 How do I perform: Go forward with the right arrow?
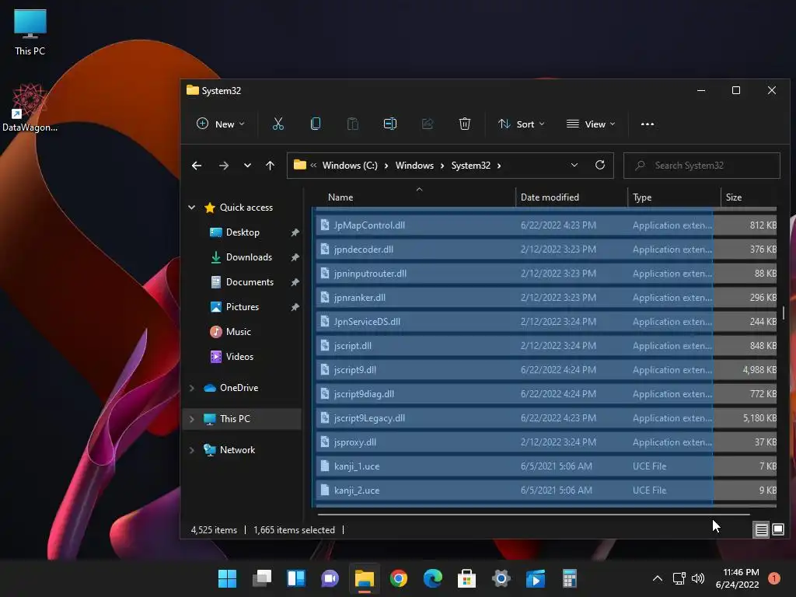tap(223, 166)
